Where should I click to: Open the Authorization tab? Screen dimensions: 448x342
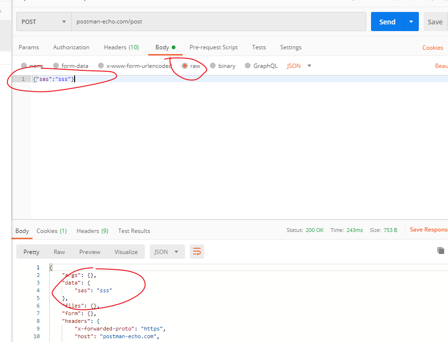(x=71, y=47)
